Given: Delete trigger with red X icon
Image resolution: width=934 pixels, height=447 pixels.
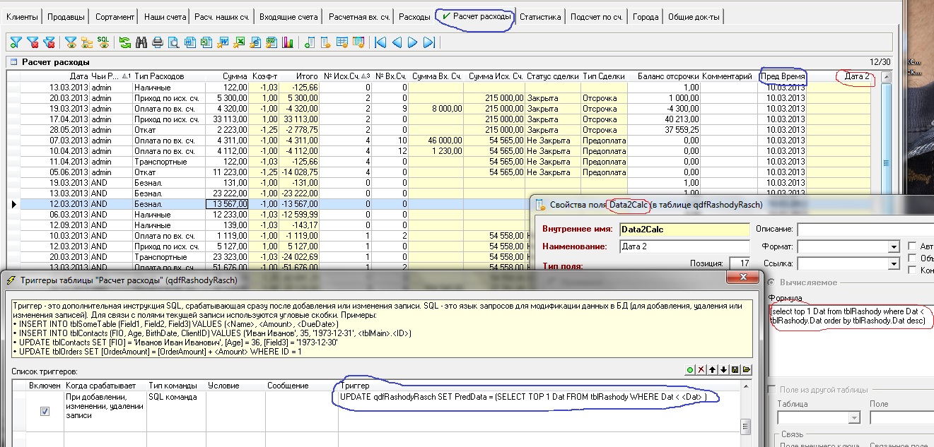Looking at the screenshot, I should point(701,369).
